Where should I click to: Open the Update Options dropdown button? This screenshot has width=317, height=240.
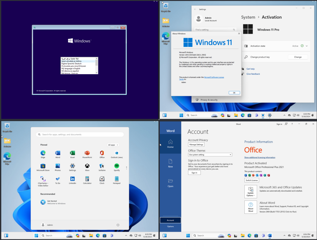point(250,192)
